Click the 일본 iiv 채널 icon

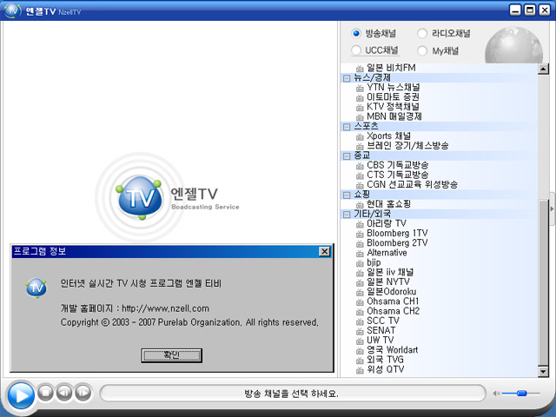point(360,273)
